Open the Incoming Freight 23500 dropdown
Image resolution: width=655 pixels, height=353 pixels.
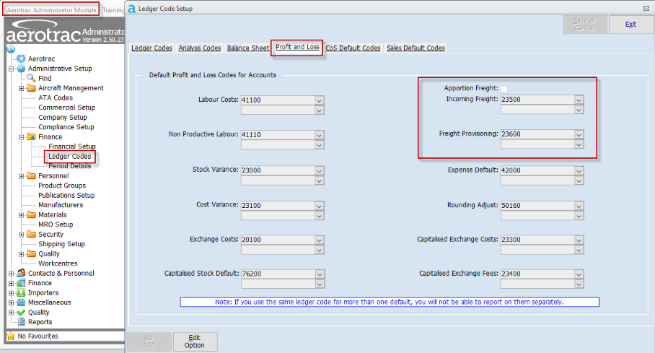pyautogui.click(x=579, y=100)
